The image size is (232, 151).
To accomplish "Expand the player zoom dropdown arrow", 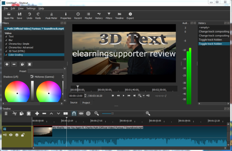I will (144, 96).
